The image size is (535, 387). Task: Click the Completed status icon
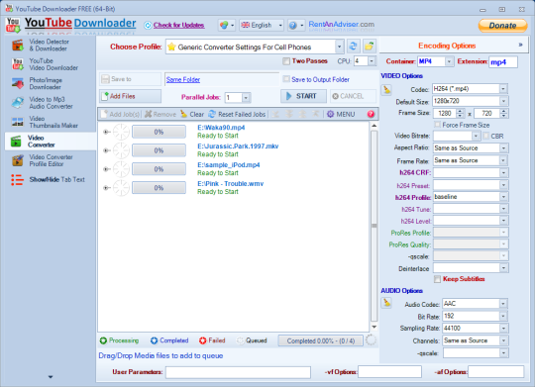click(154, 340)
